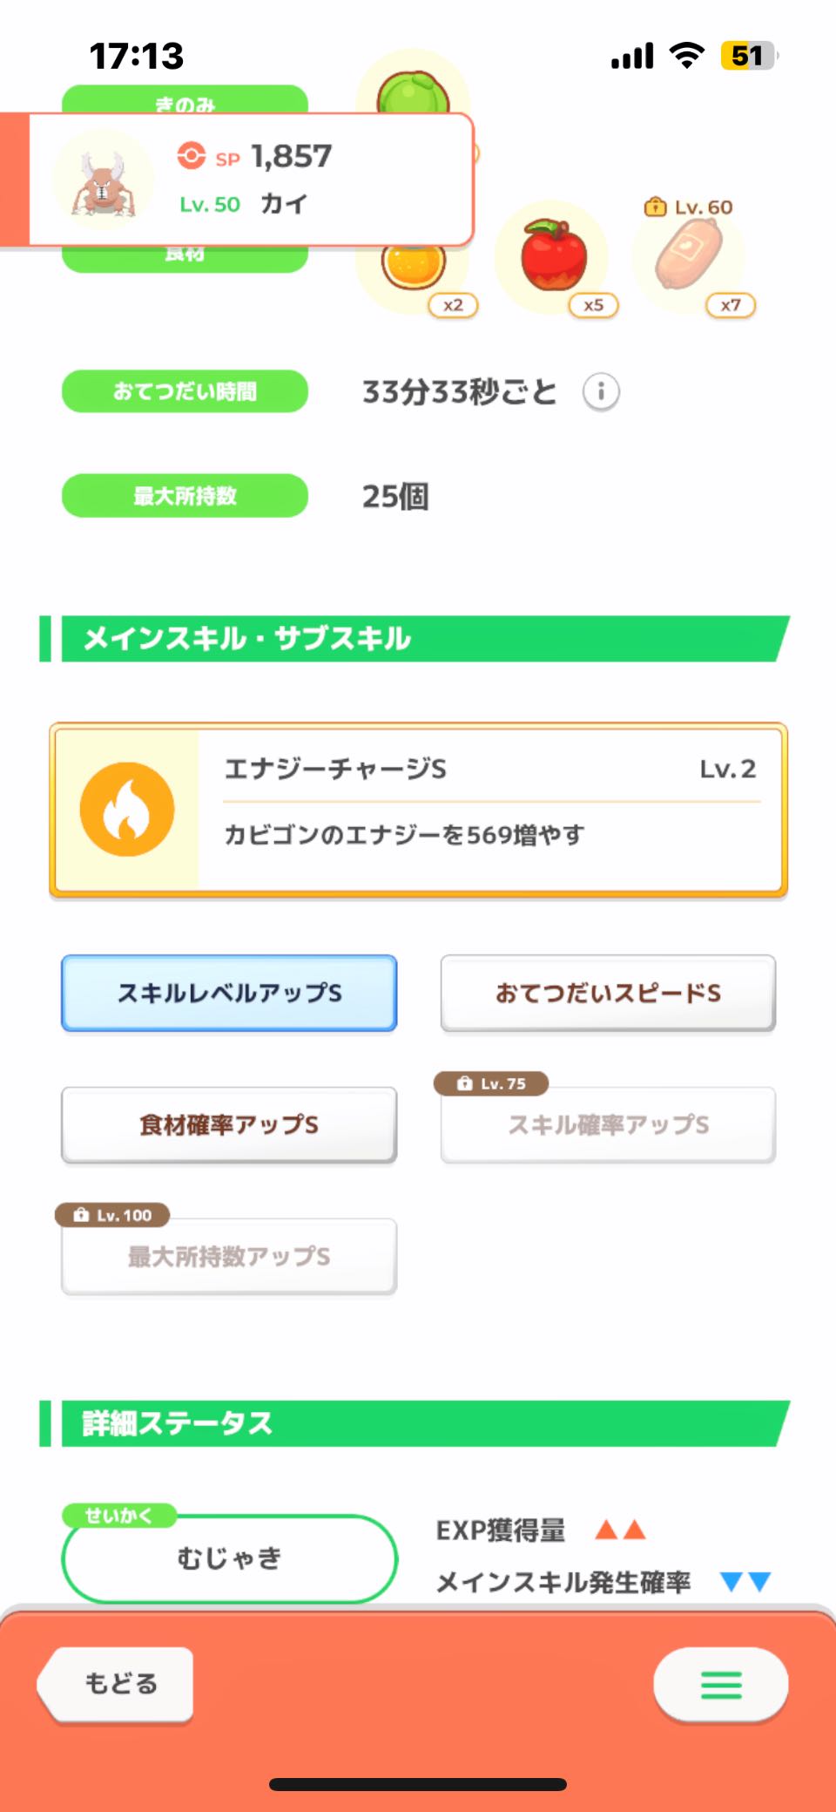Tap locked 最大所持数アップS sub skill

[x=229, y=1256]
